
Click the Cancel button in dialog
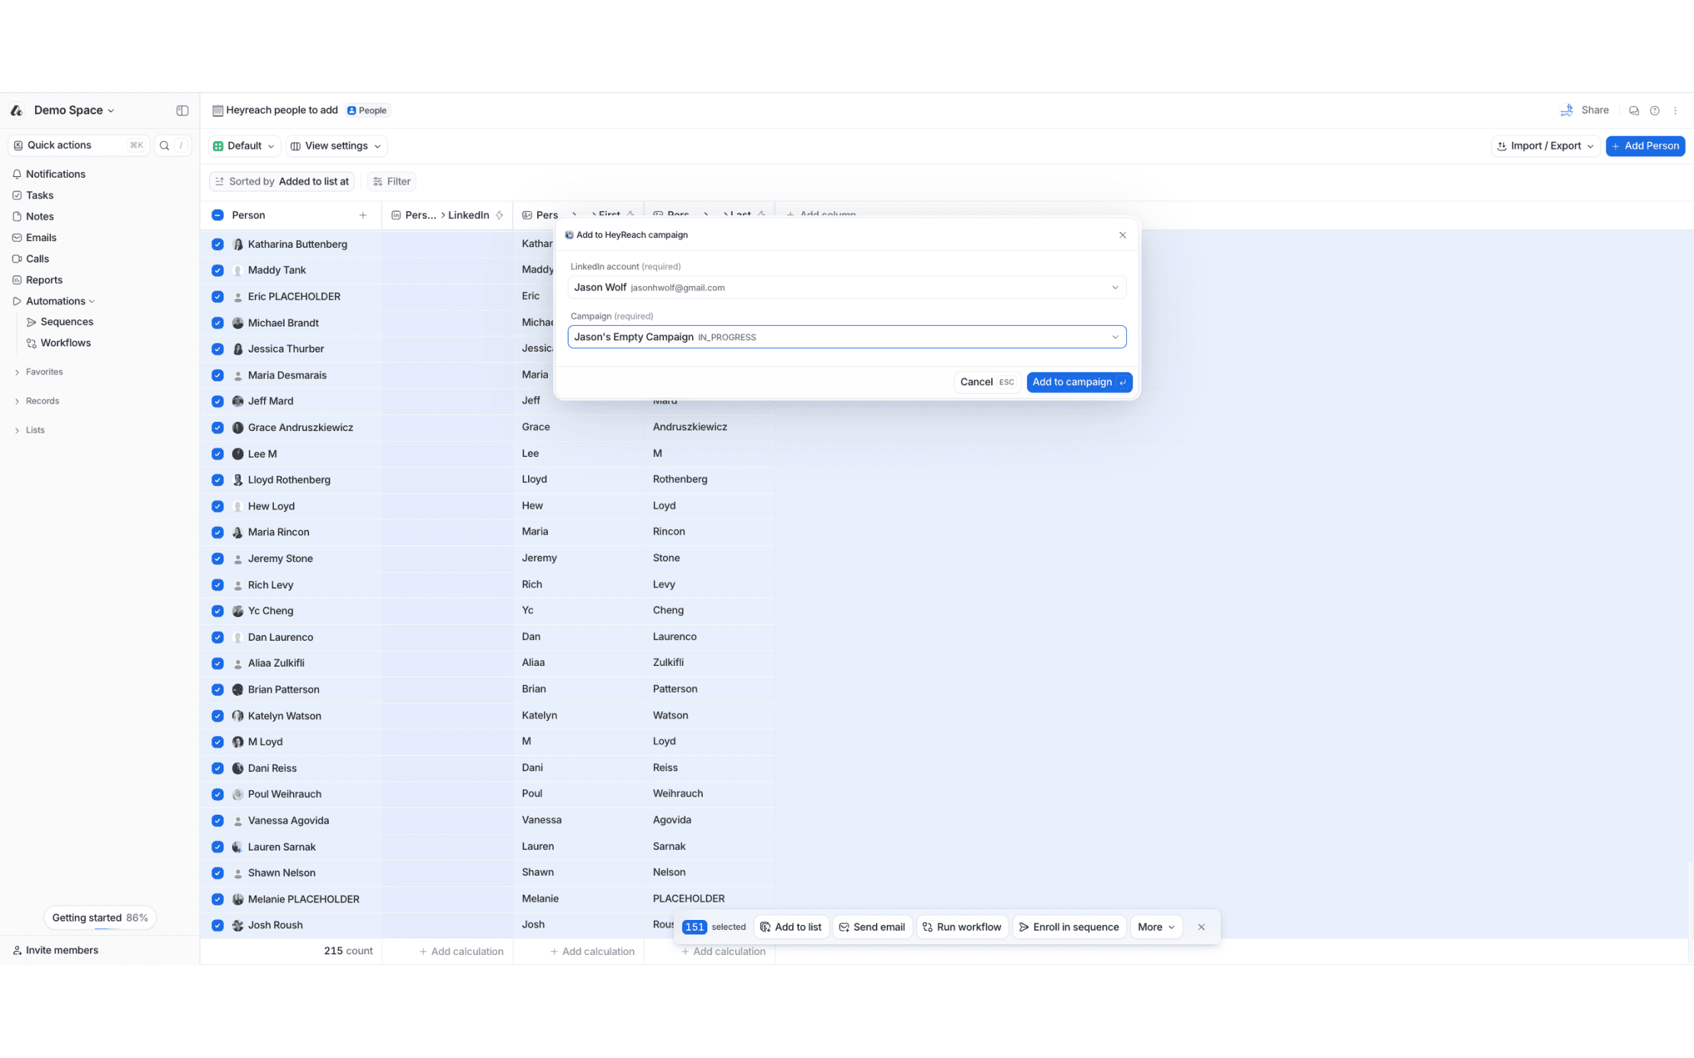(986, 382)
